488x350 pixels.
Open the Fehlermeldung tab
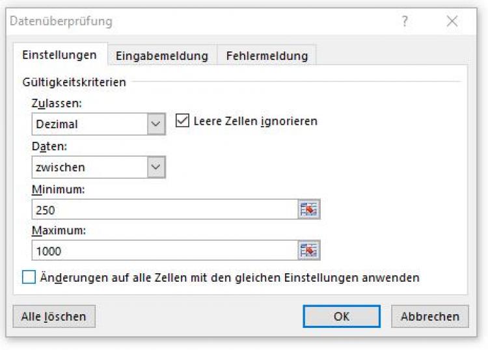[x=266, y=56]
